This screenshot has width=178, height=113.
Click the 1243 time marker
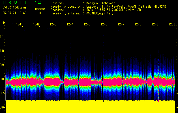click(x=53, y=25)
